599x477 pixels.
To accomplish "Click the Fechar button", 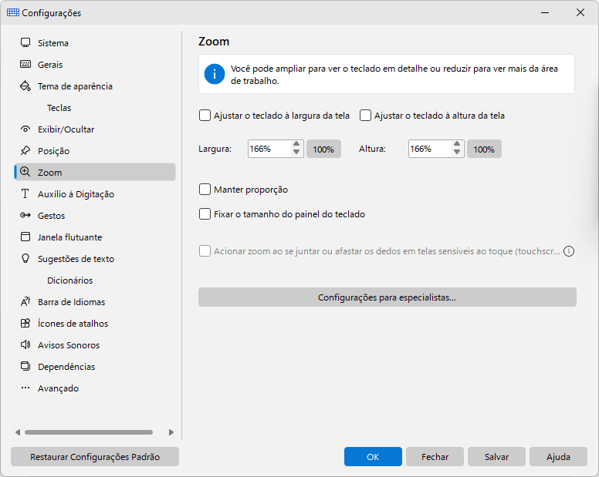I will click(435, 456).
